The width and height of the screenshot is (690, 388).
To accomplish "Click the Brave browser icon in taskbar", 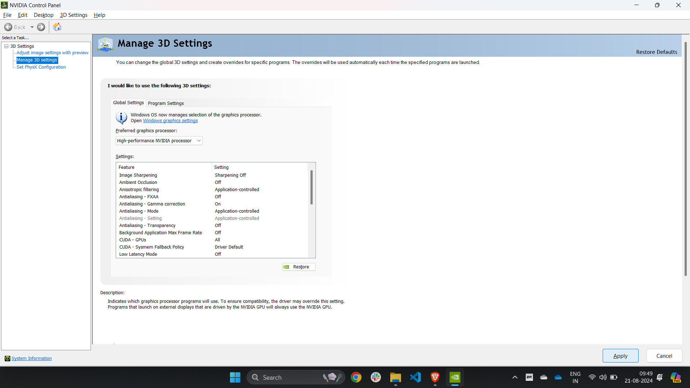I will click(435, 377).
